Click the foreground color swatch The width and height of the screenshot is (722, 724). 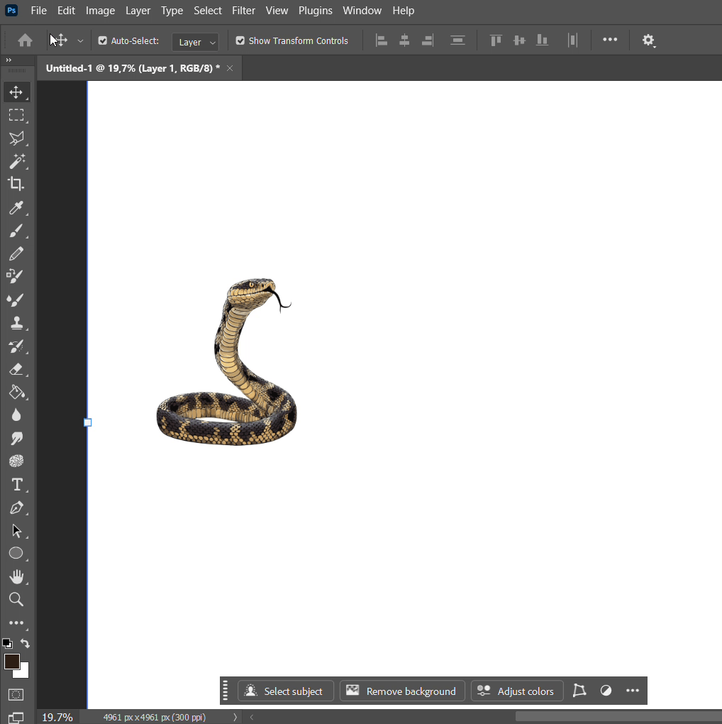pos(11,662)
